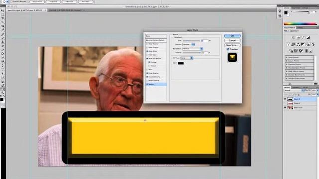Select the Clone Stamp tool
Image resolution: width=319 pixels, height=179 pixels.
click(3, 42)
